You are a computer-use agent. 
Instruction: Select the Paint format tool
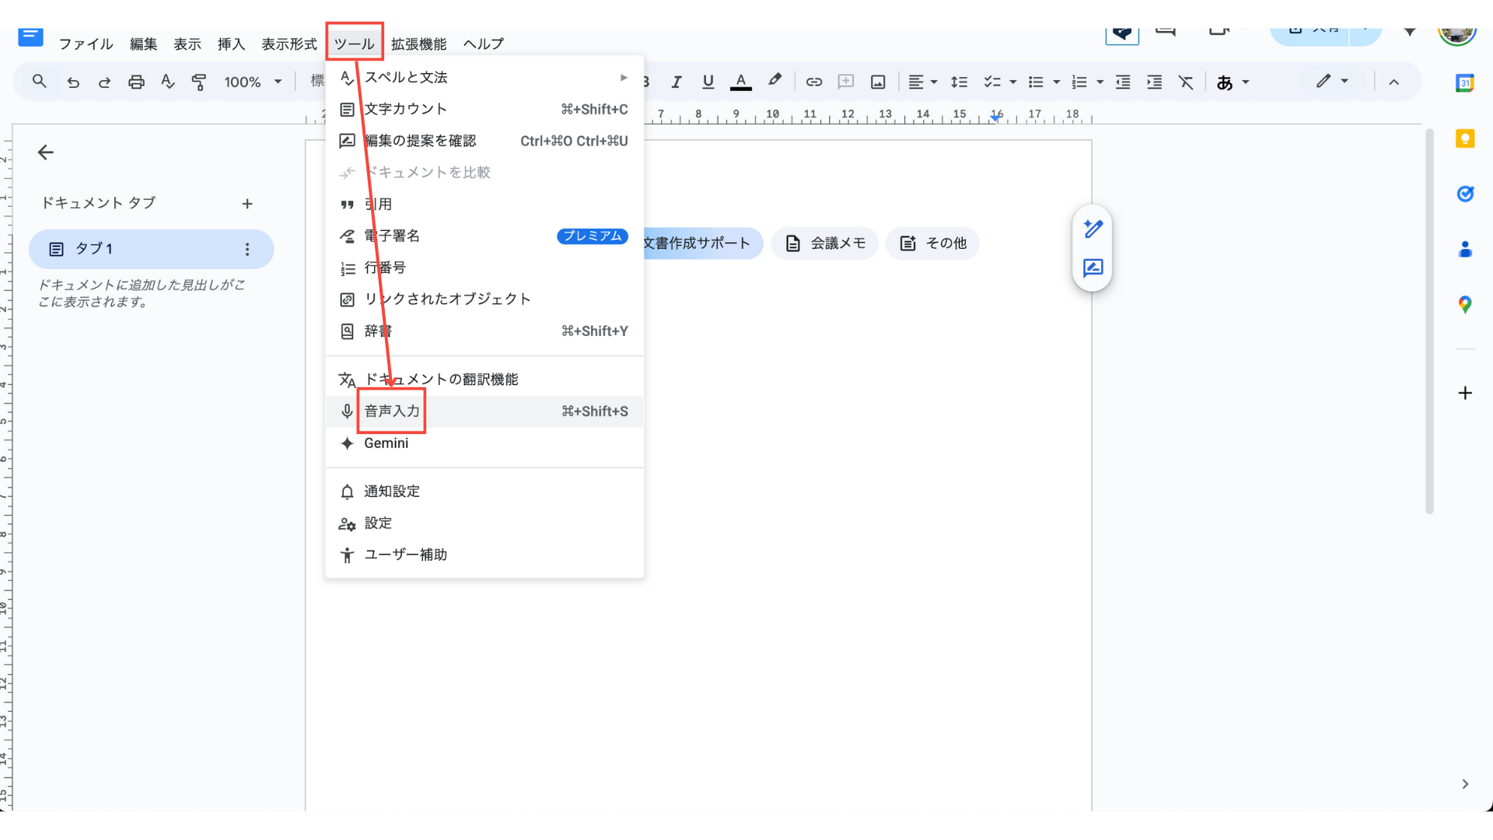(x=199, y=82)
